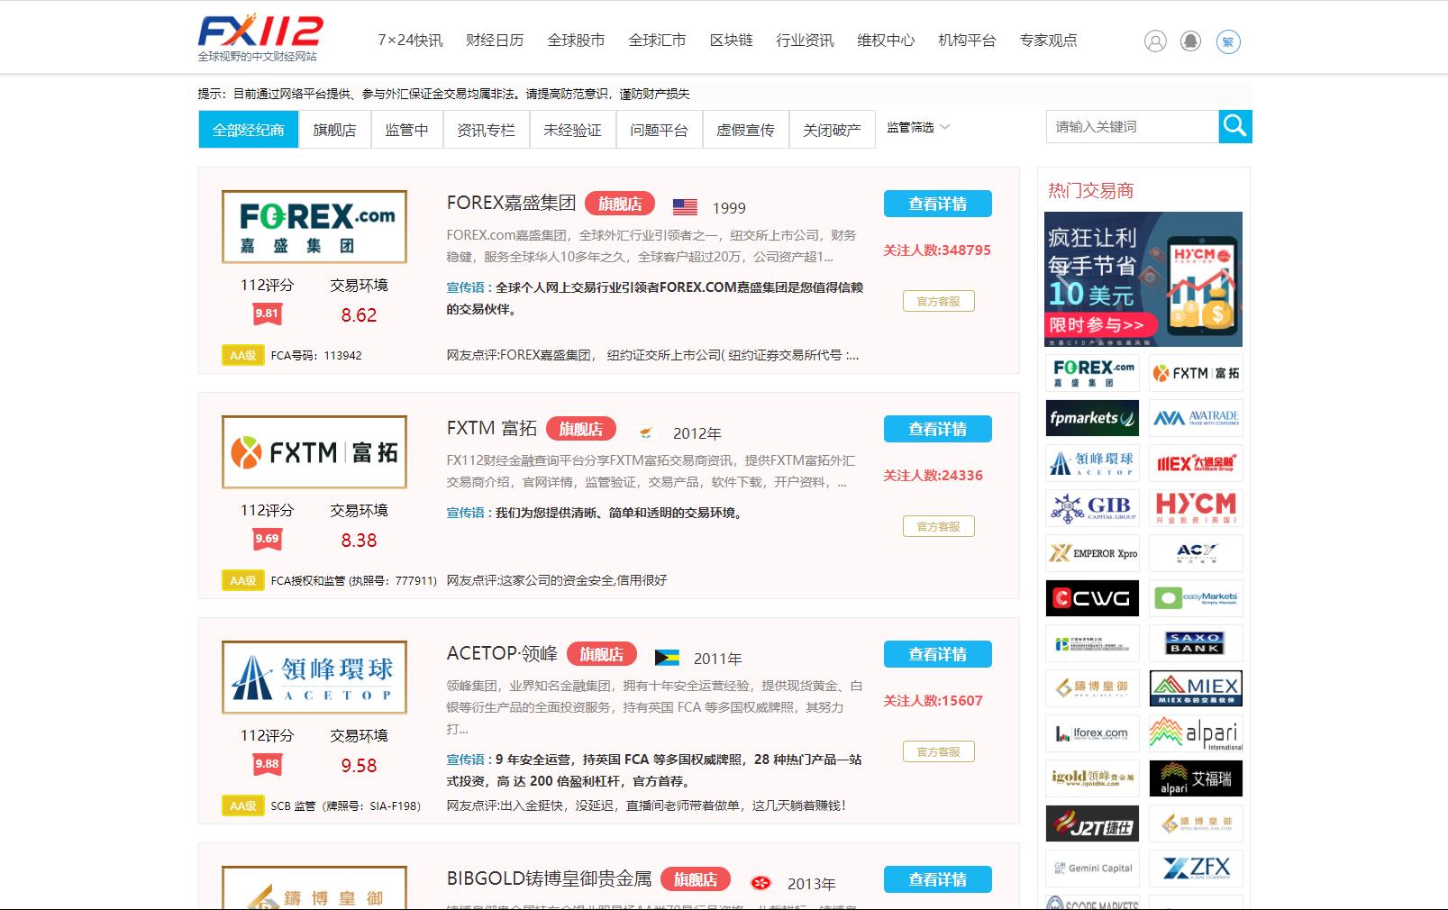Open the user account icon
Image resolution: width=1448 pixels, height=910 pixels.
point(1155,41)
